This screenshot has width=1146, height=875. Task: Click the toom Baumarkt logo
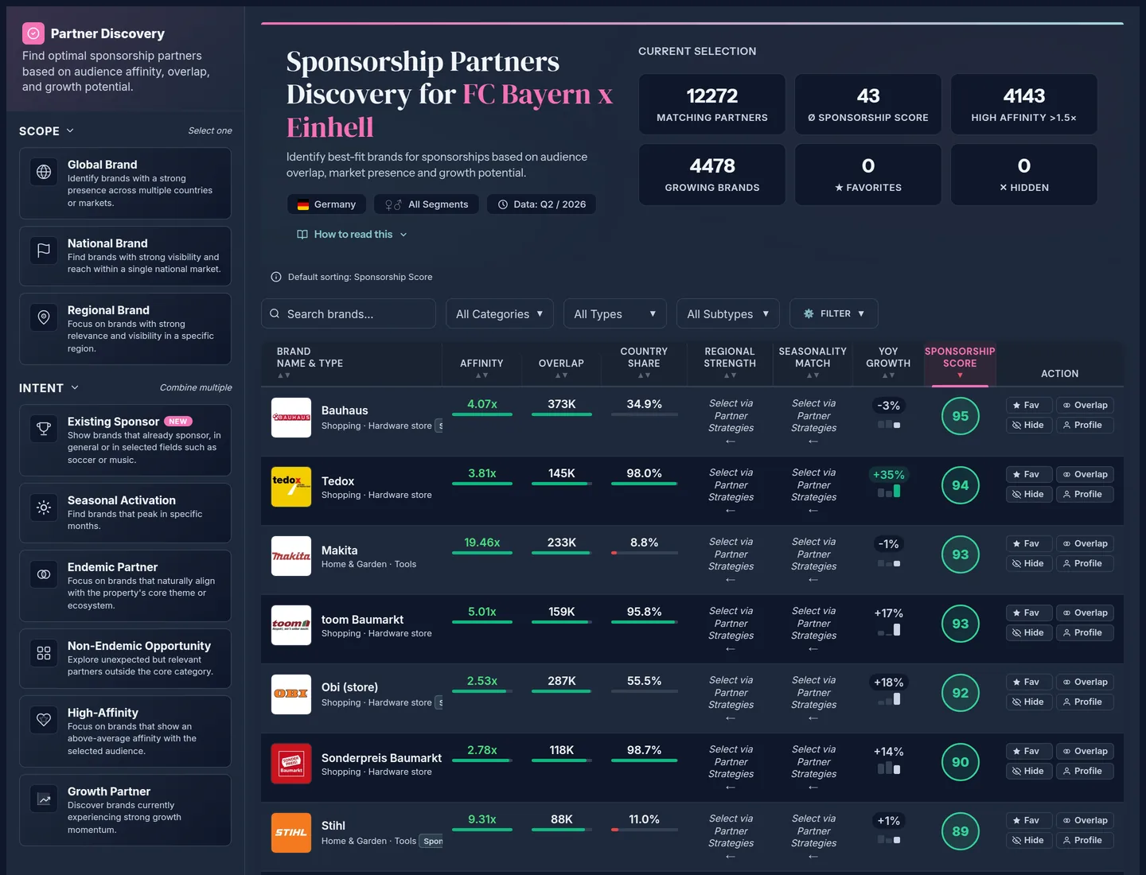pyautogui.click(x=291, y=625)
